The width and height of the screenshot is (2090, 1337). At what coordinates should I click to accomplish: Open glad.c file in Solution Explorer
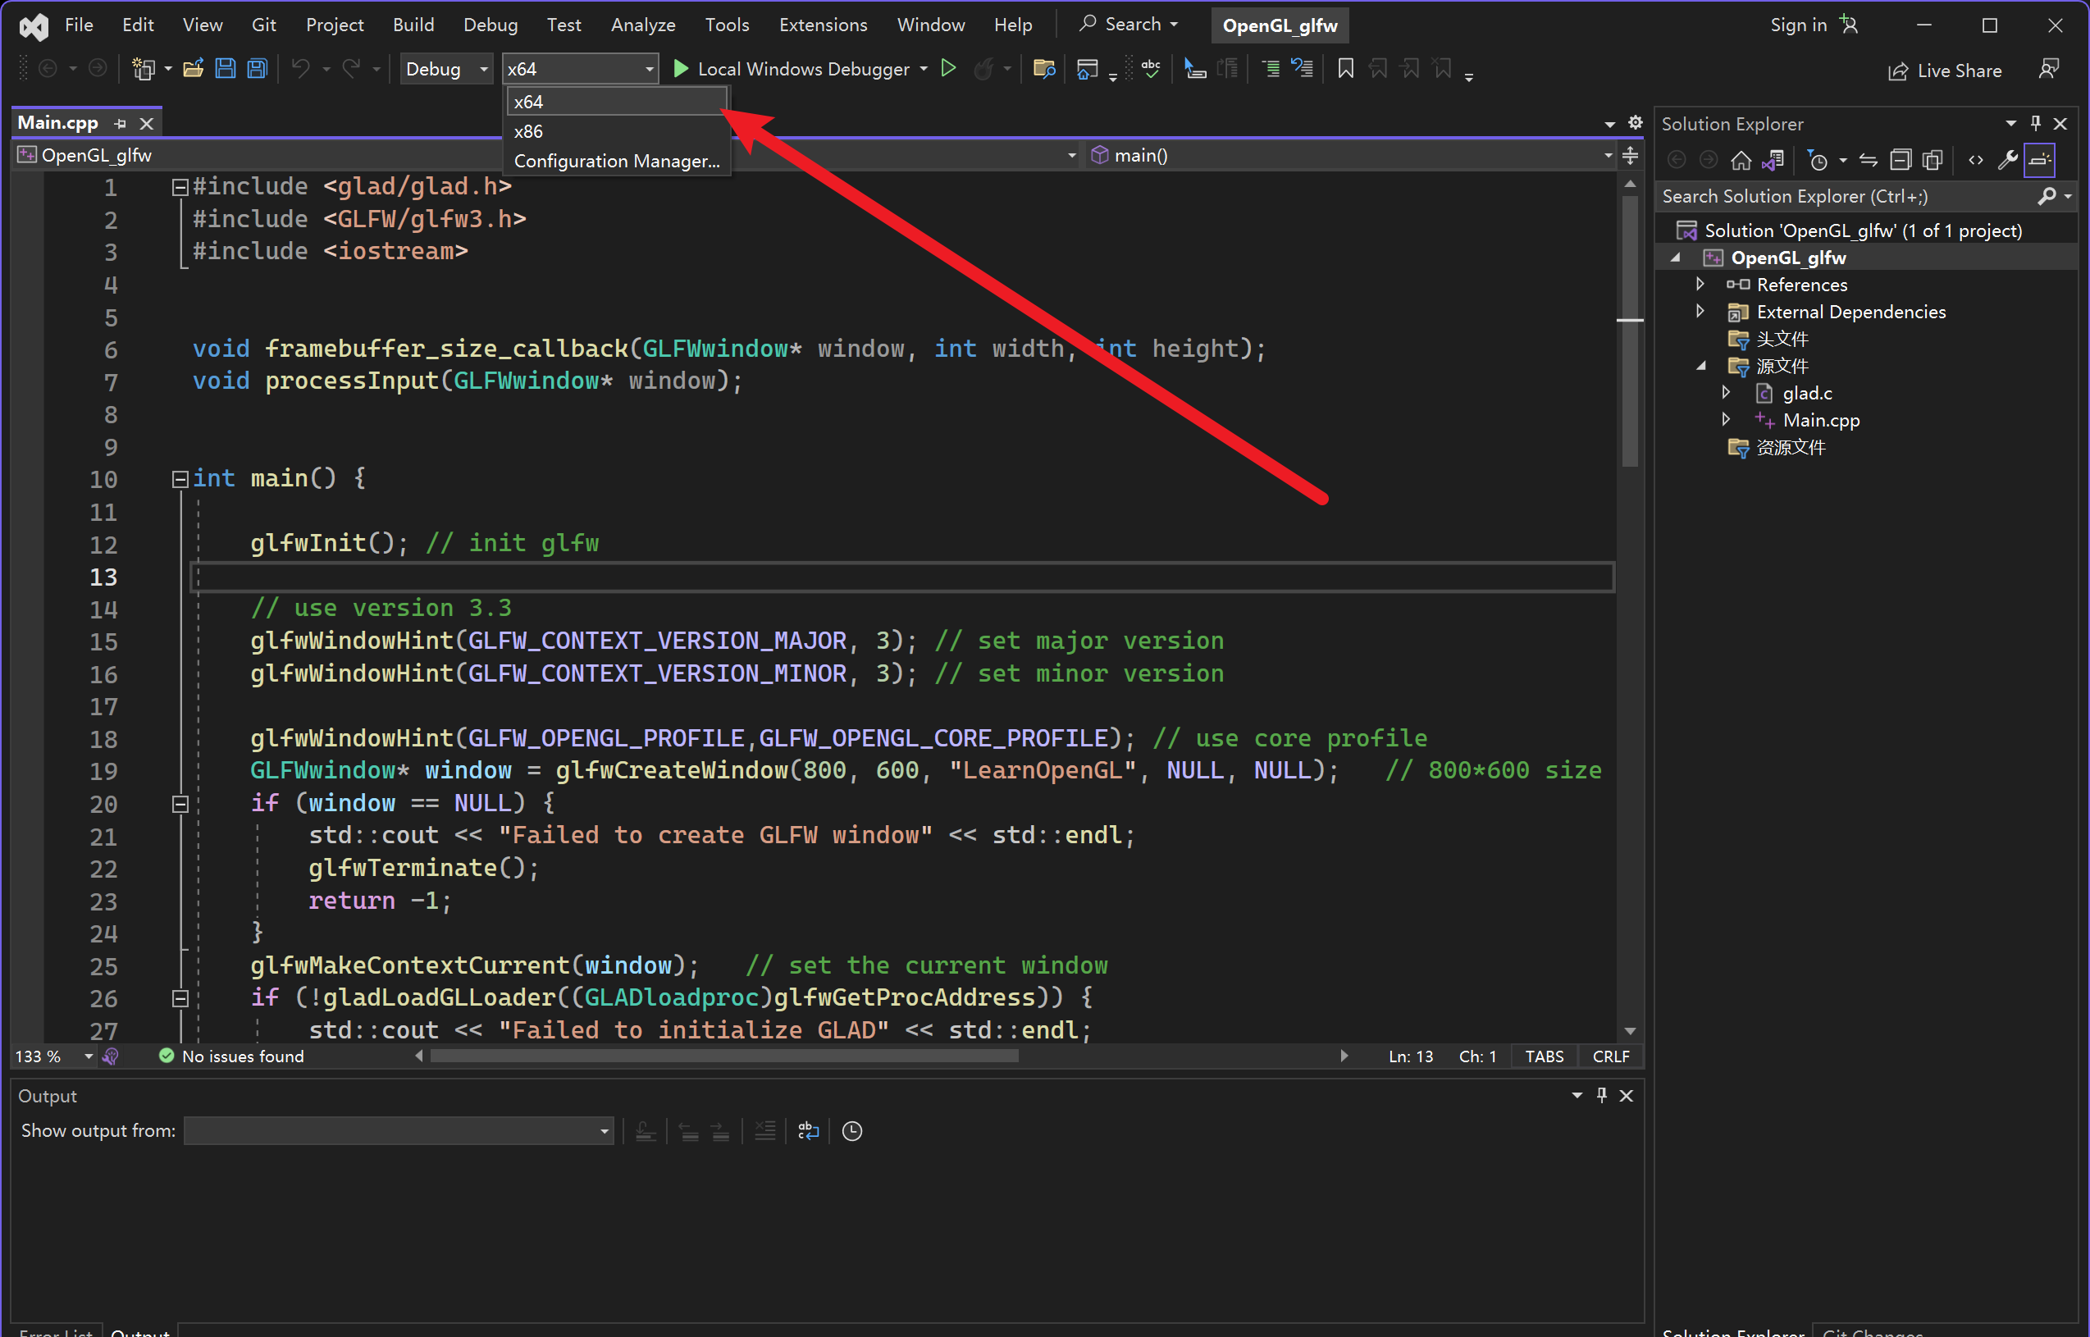click(x=1802, y=391)
